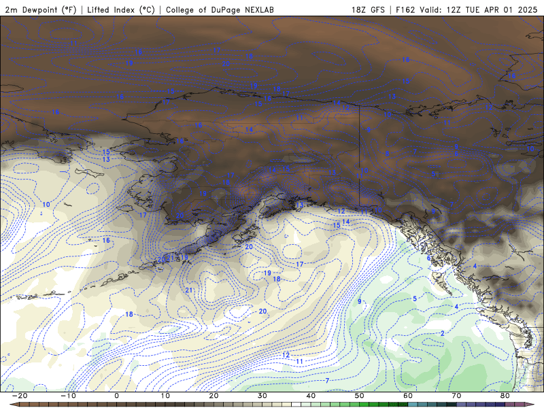The image size is (544, 408).
Task: Click the 50 color scale label
Action: 360,396
